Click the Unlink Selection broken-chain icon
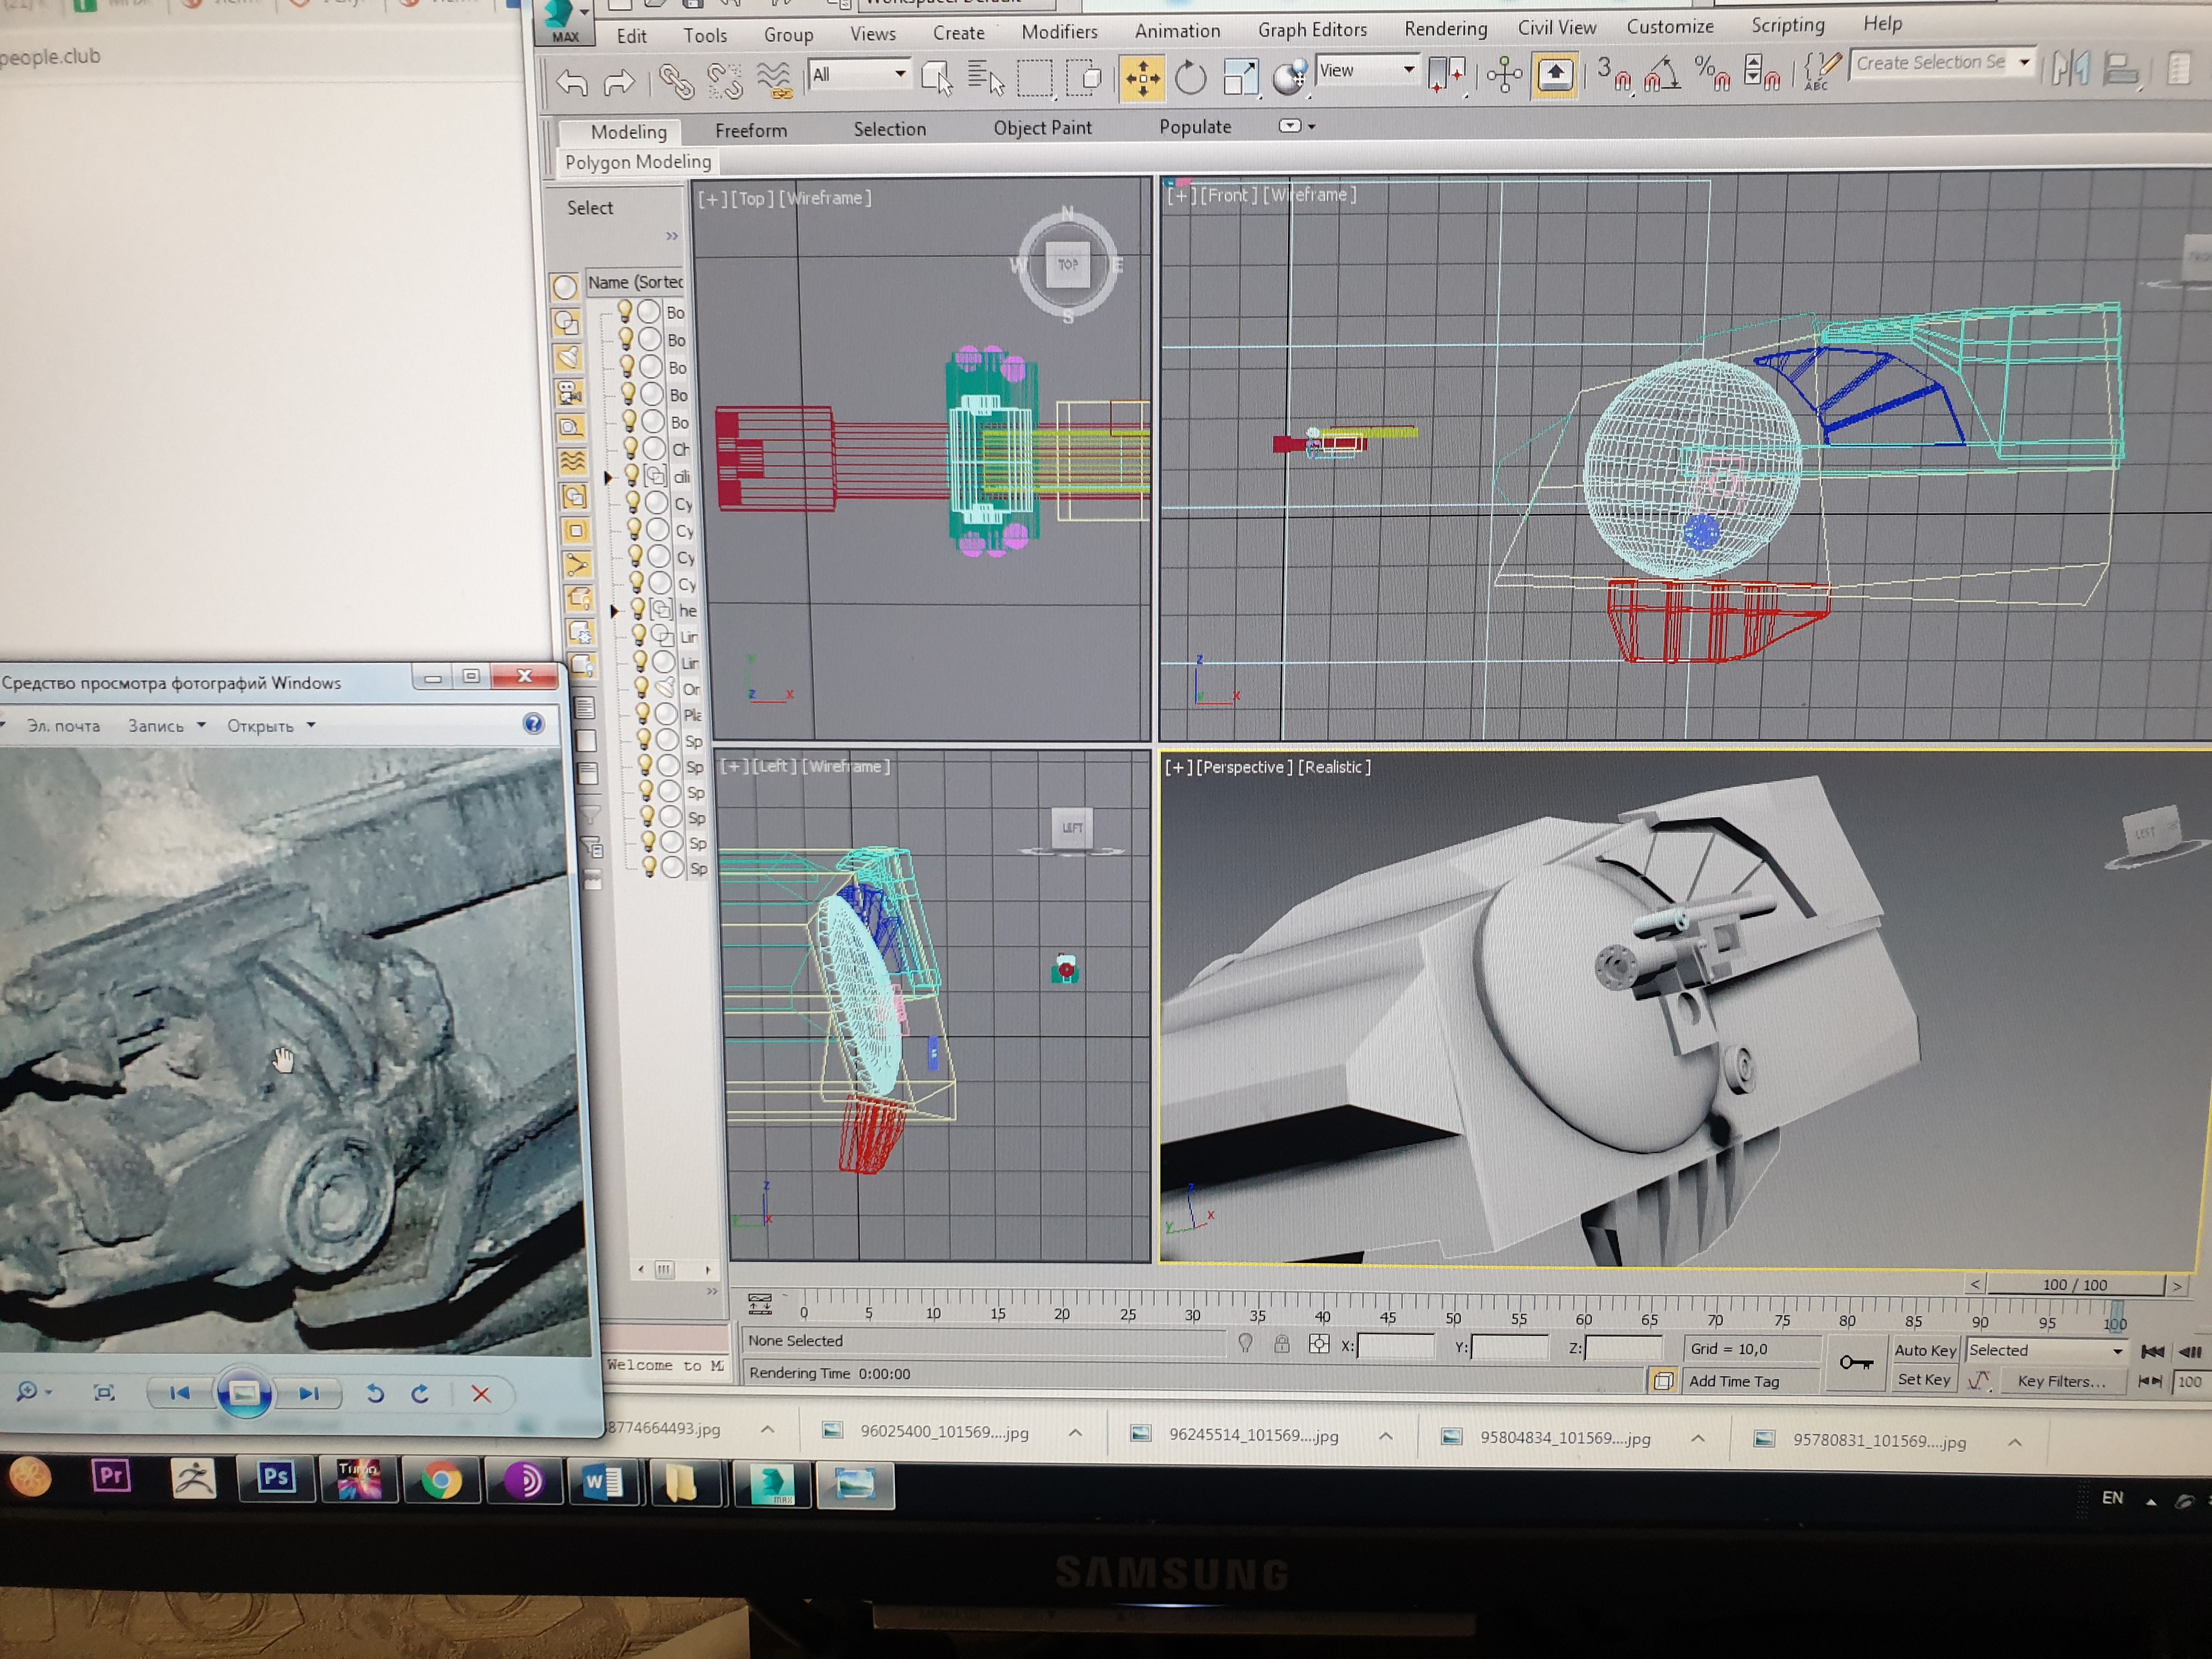Image resolution: width=2212 pixels, height=1659 pixels. (724, 81)
